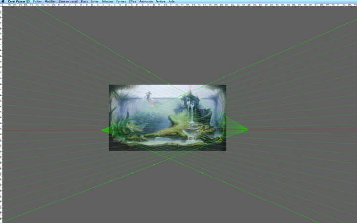Click the flying figure in the painting's sky
The width and height of the screenshot is (357, 223).
147,96
